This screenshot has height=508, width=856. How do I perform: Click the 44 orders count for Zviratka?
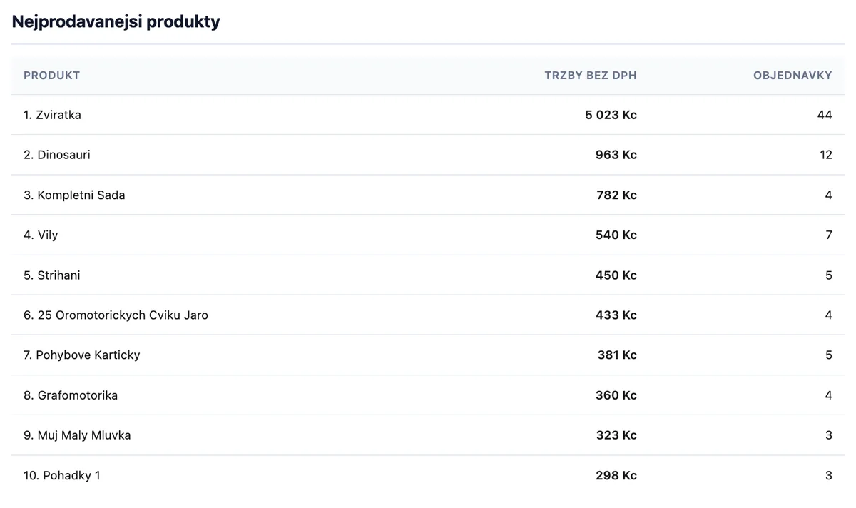click(825, 115)
